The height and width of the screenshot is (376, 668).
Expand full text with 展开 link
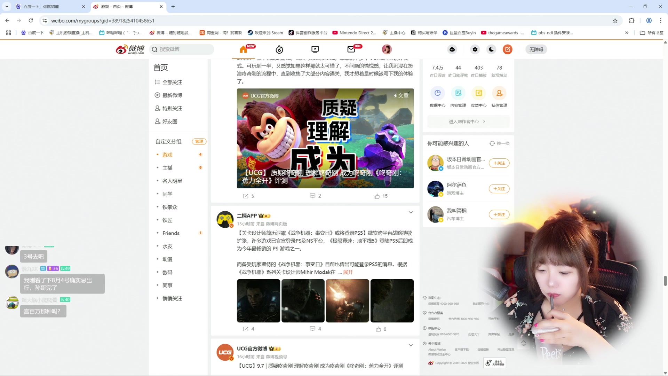348,272
